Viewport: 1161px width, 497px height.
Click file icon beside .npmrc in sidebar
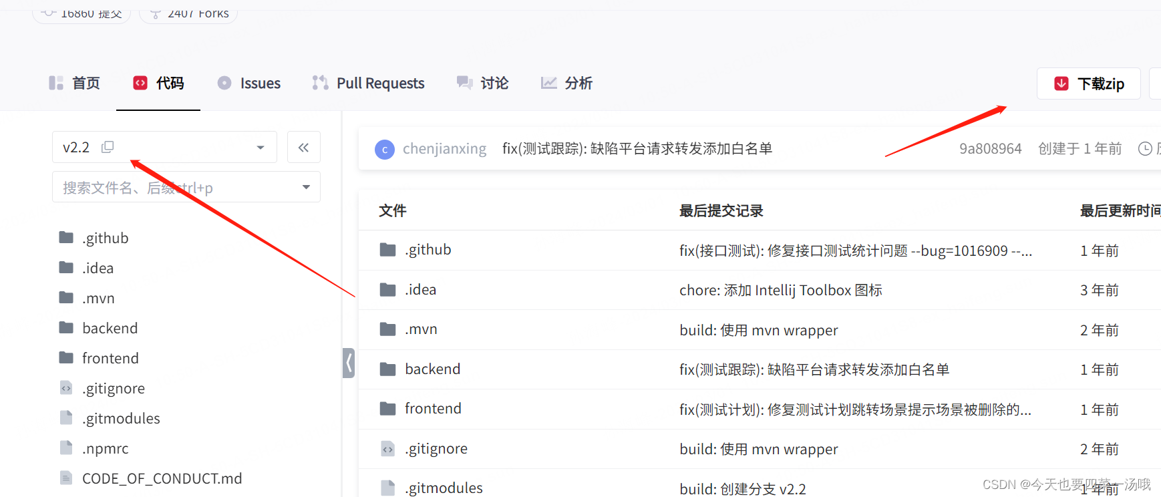coord(66,448)
